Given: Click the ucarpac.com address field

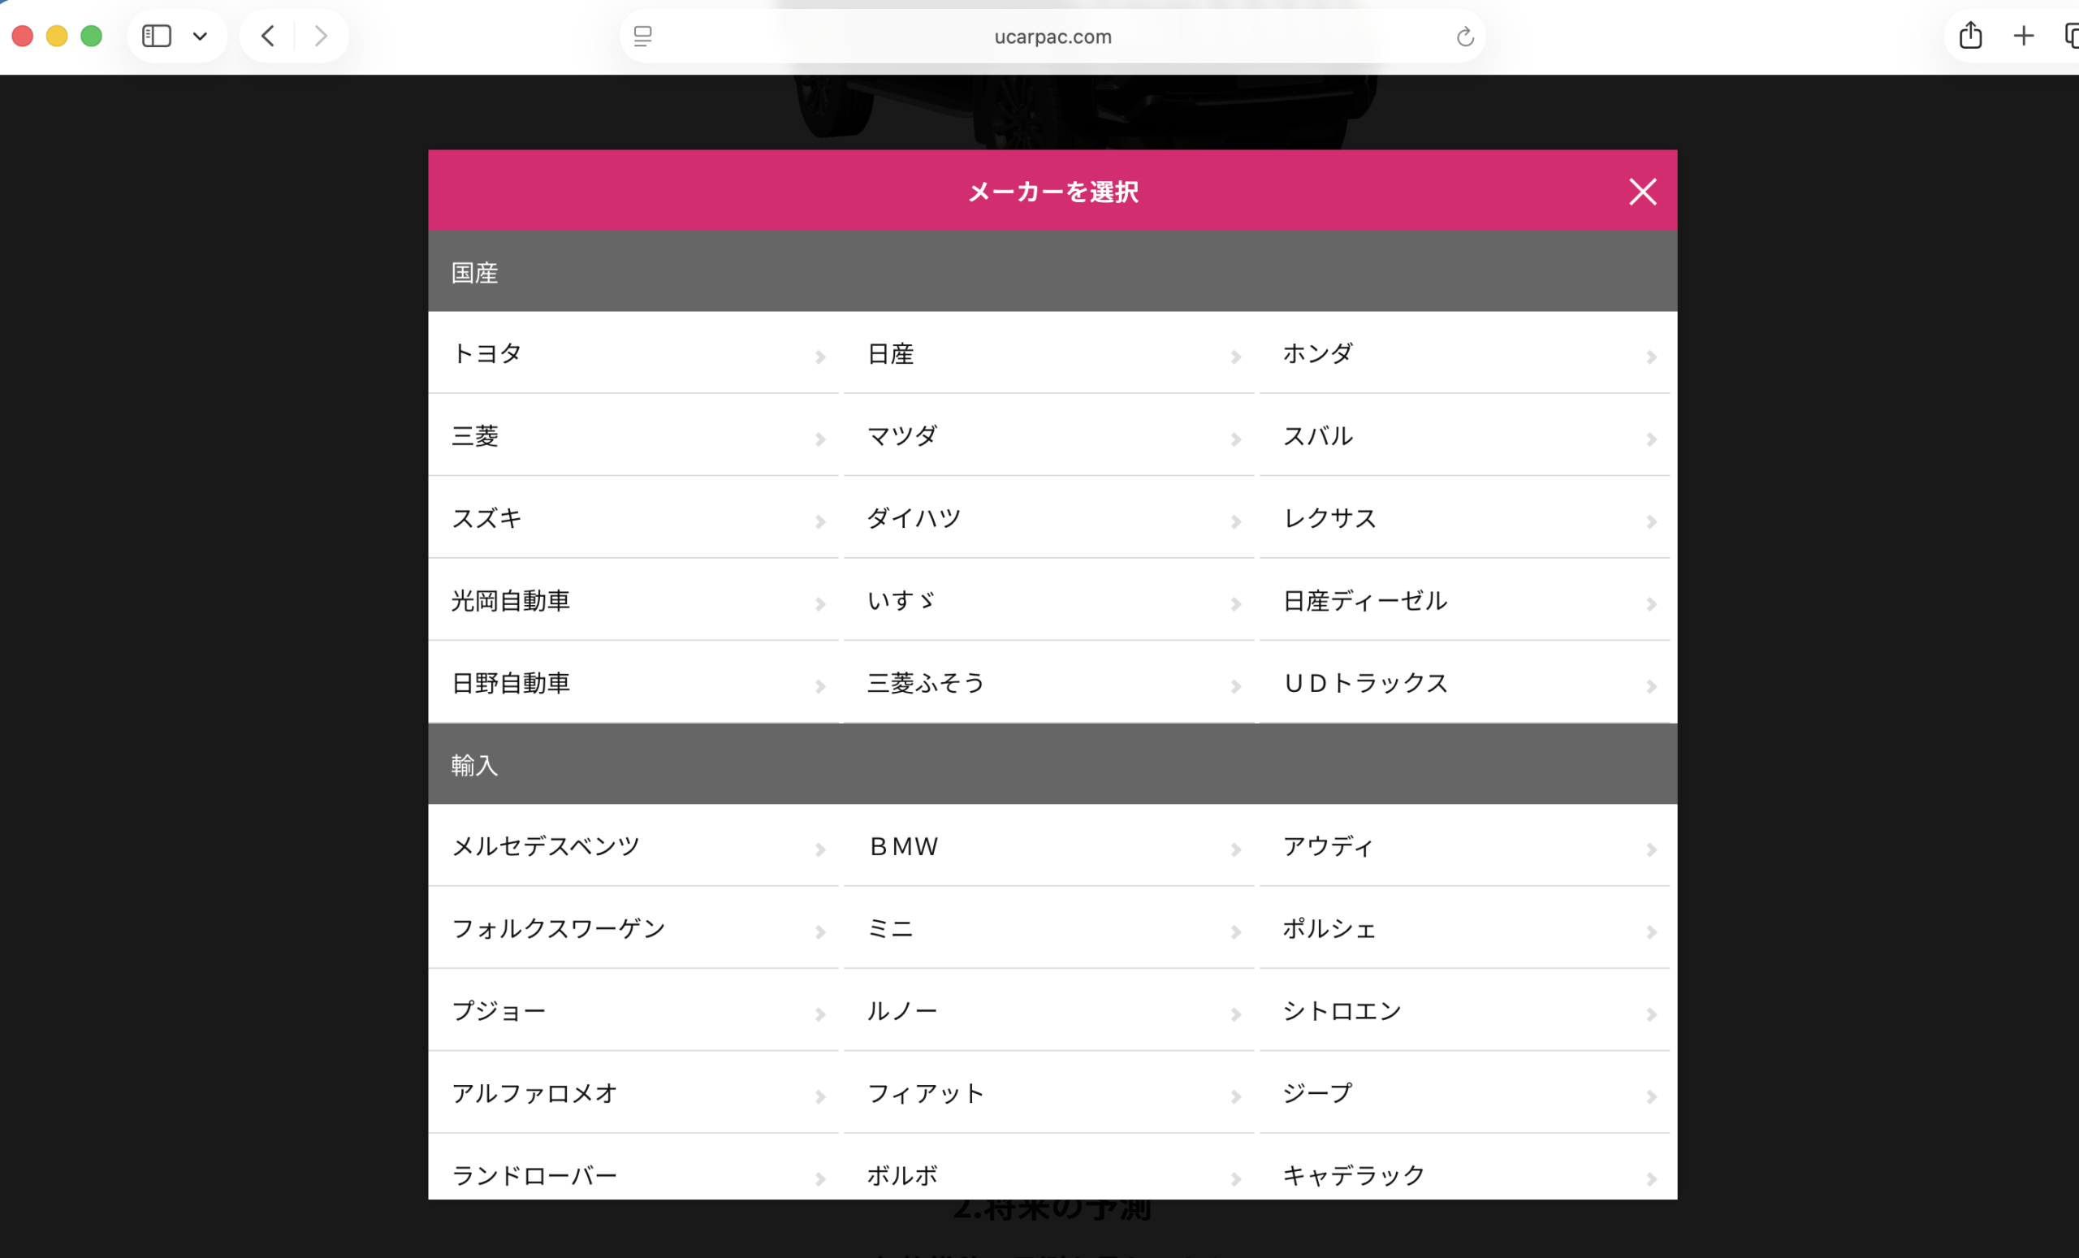Looking at the screenshot, I should pos(1052,37).
